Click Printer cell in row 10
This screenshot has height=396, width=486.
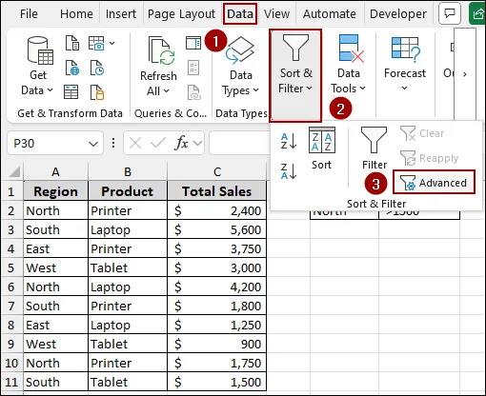click(x=128, y=363)
